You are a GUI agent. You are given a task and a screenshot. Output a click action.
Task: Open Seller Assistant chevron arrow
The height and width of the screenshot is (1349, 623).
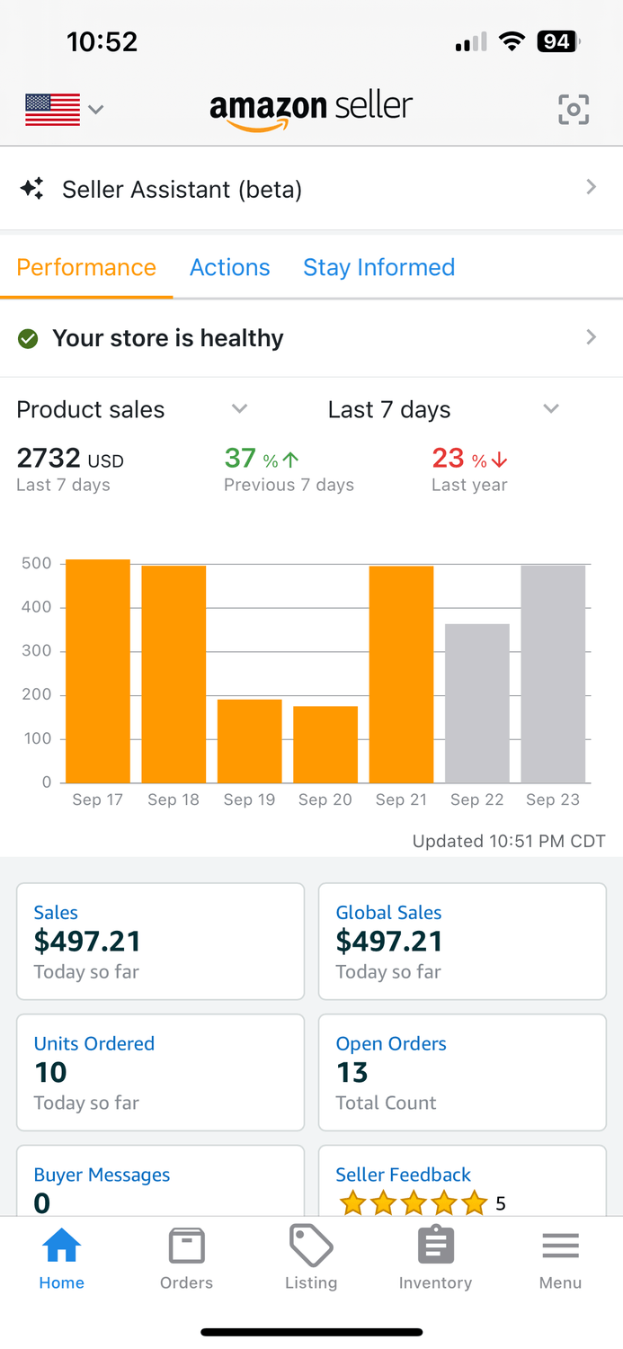tap(591, 187)
